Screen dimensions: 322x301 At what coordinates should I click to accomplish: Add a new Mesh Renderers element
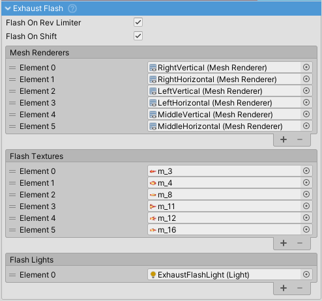point(284,139)
